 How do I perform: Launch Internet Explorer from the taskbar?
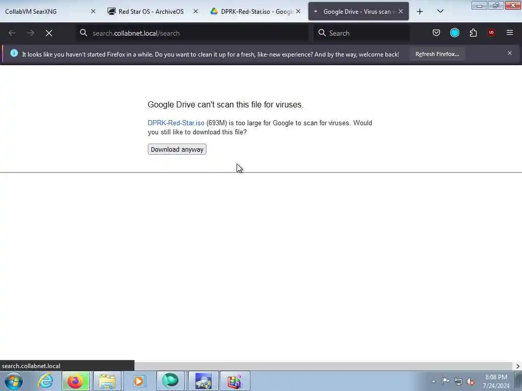tap(45, 381)
